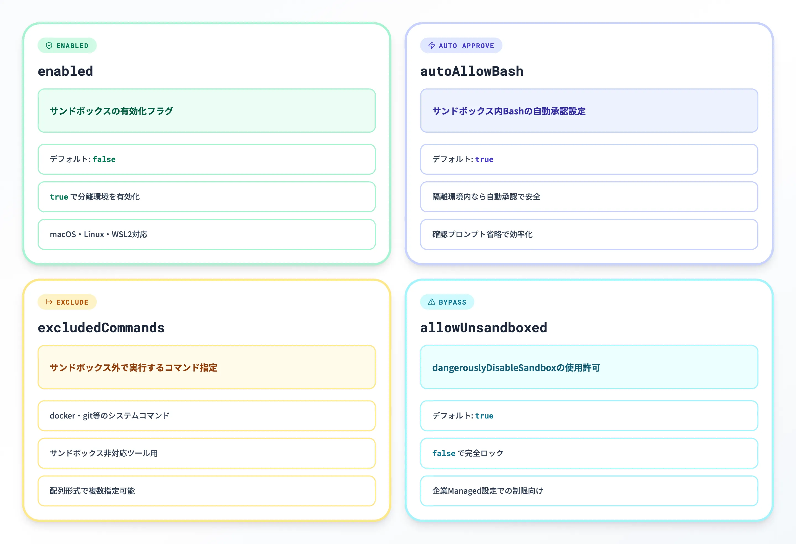Click the 'excludedCommands' card heading
Viewport: 796px width, 544px height.
point(101,328)
